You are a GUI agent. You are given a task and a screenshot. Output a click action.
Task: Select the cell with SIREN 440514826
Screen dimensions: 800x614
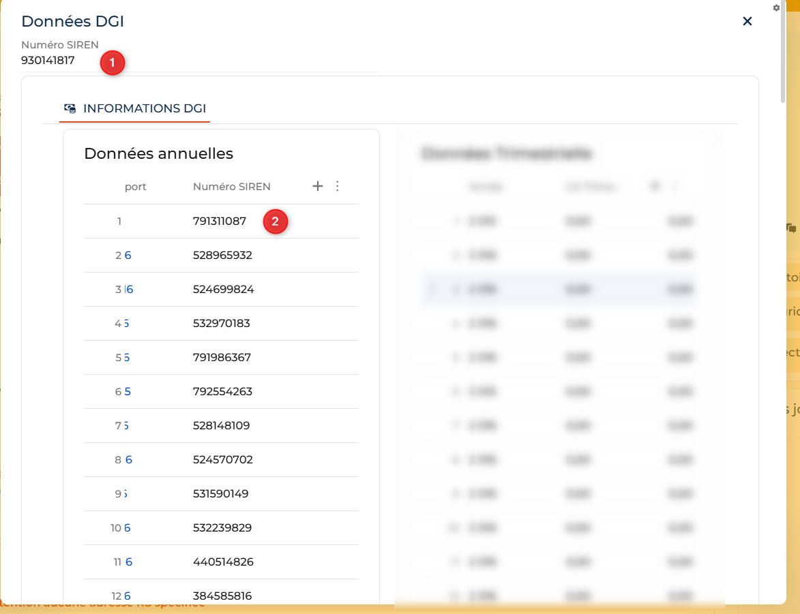click(224, 562)
